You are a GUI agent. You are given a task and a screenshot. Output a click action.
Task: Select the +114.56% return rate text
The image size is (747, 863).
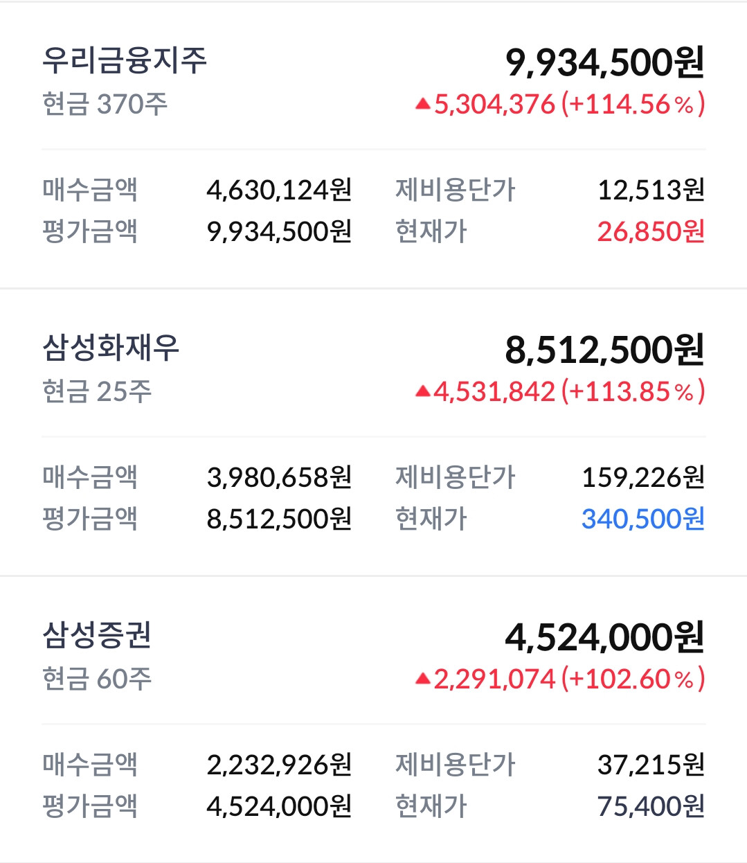click(x=633, y=105)
